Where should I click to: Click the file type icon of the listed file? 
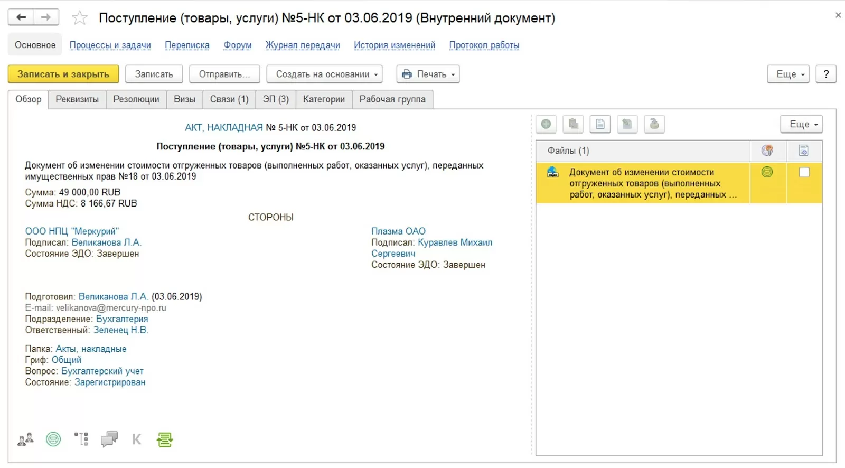coord(552,172)
